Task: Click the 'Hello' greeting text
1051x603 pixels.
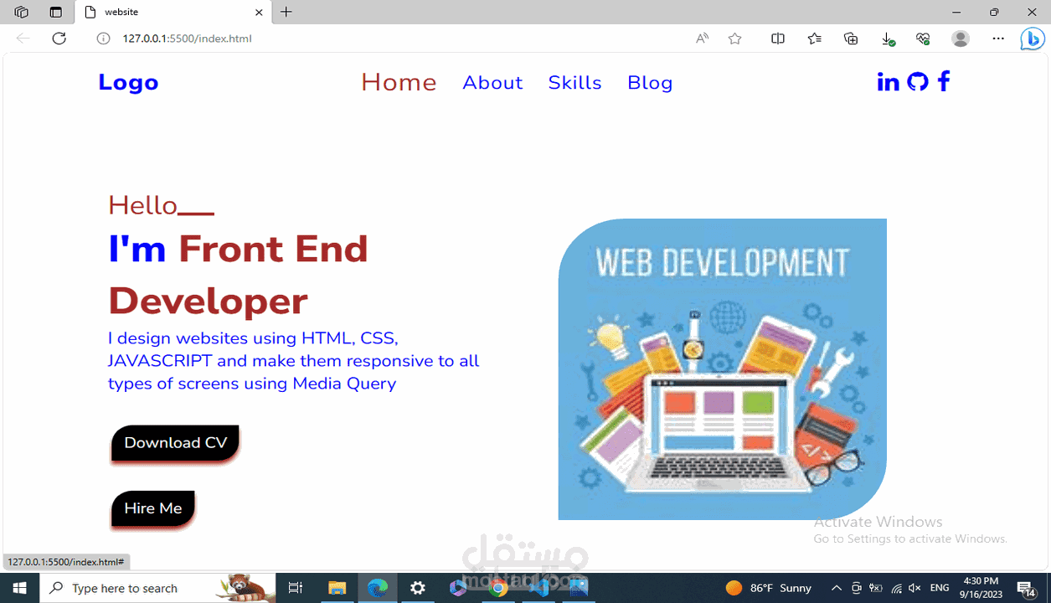Action: [x=142, y=205]
